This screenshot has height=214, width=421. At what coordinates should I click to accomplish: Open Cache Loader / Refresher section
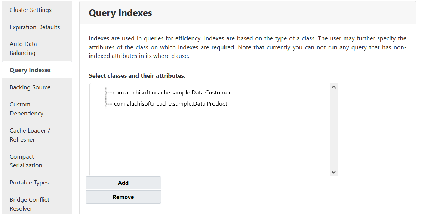tap(30, 135)
